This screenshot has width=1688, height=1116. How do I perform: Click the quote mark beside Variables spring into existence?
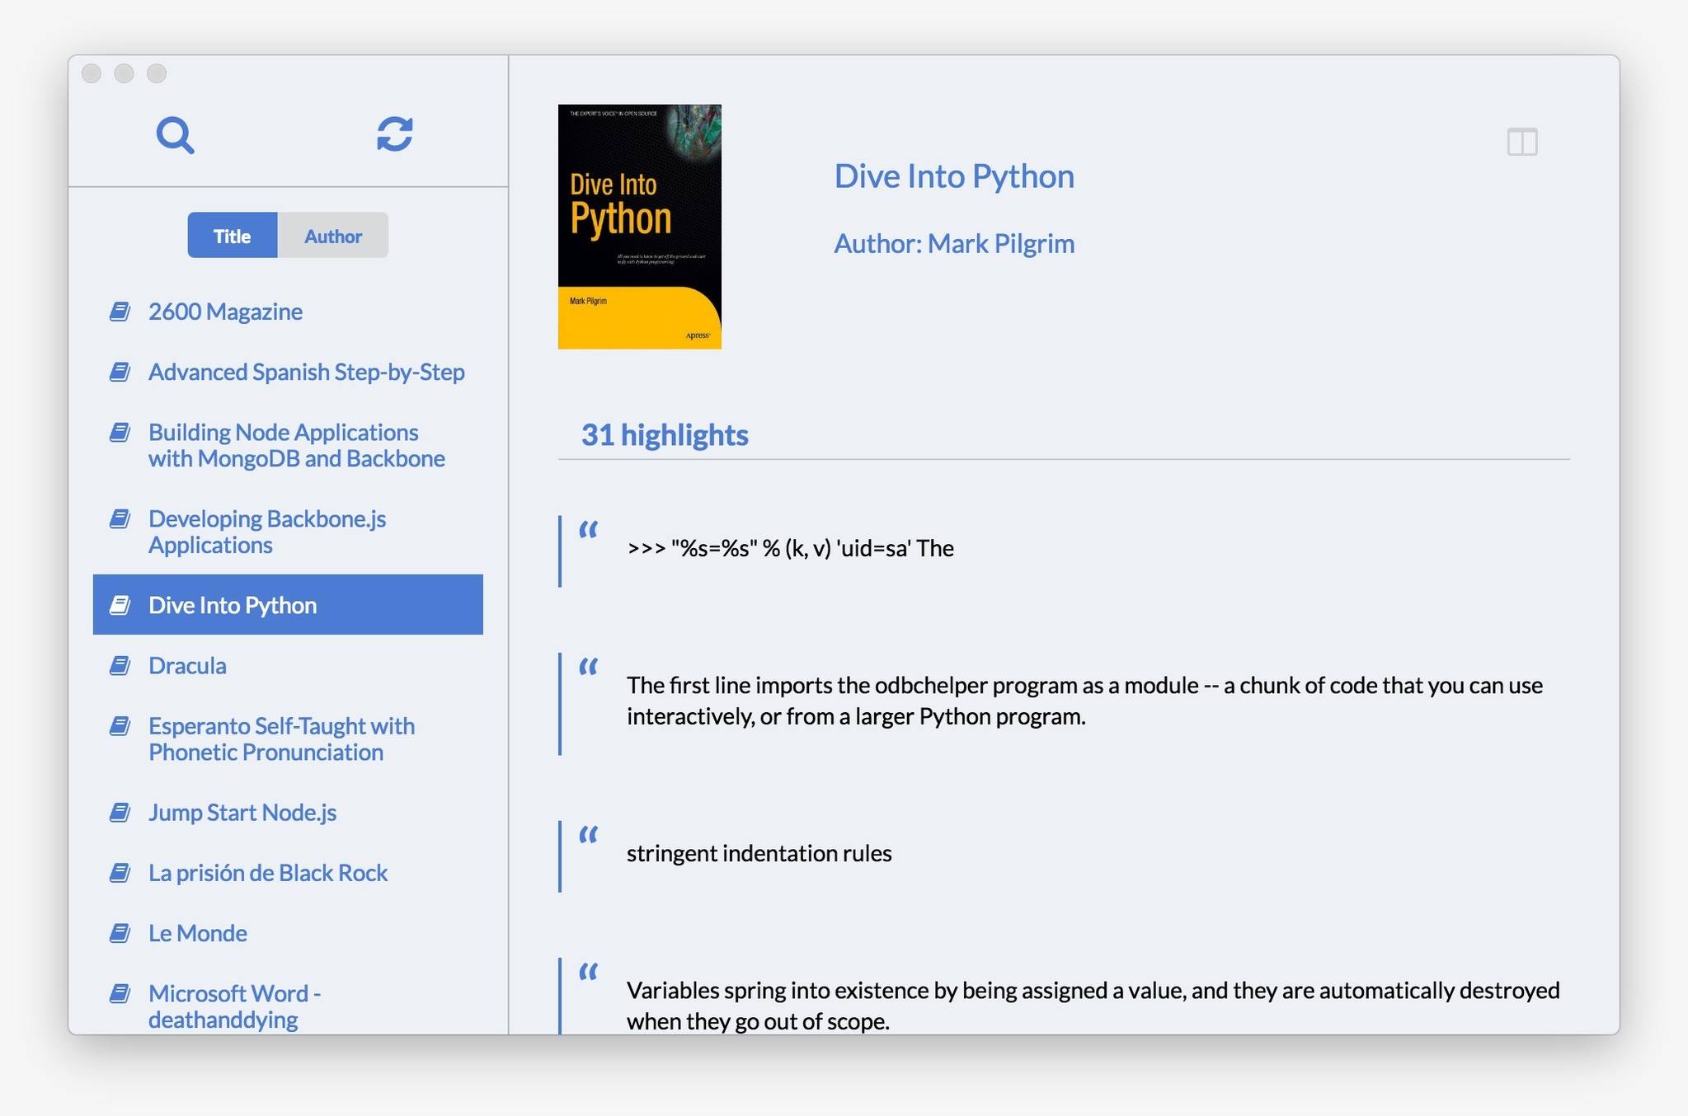click(x=588, y=972)
